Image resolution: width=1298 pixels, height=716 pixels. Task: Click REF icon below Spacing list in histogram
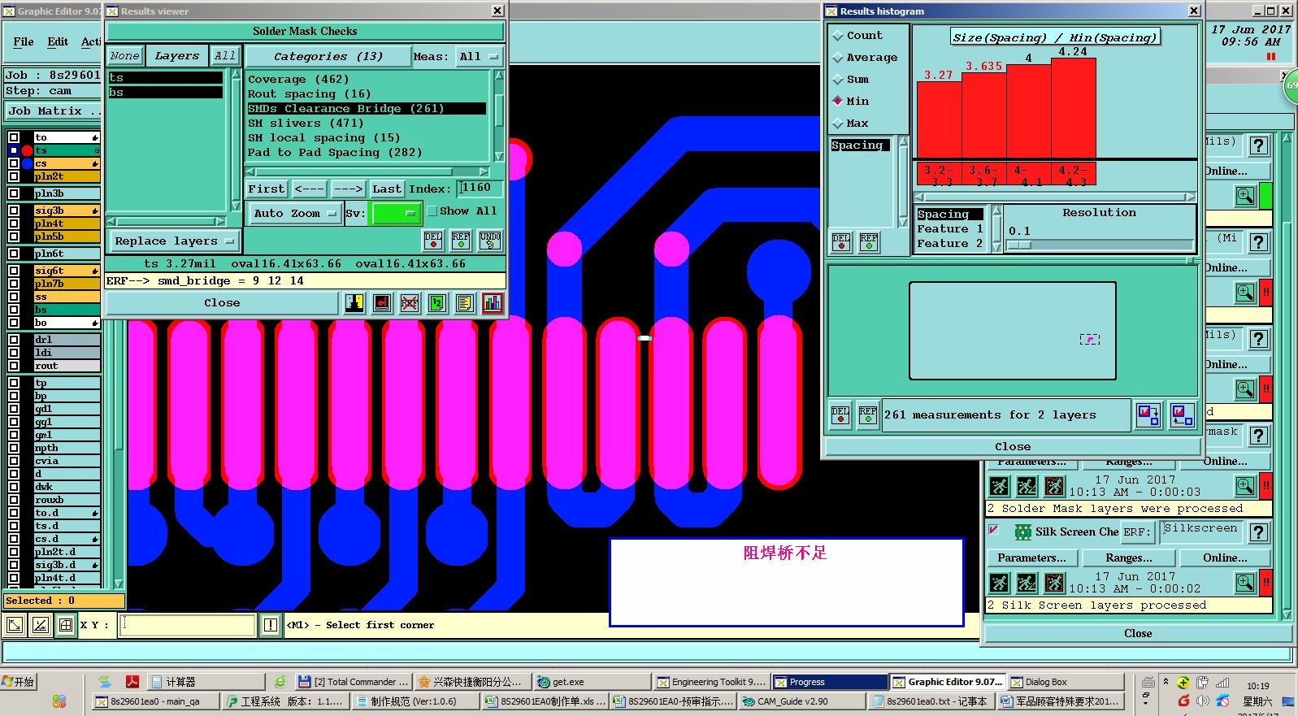pyautogui.click(x=869, y=242)
